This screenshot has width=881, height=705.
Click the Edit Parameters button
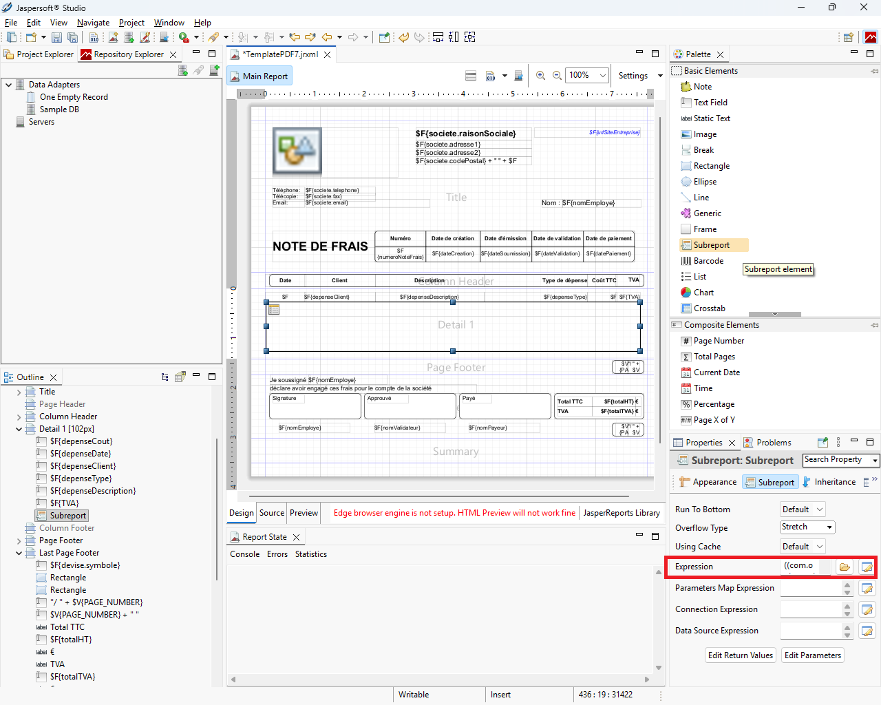click(x=813, y=655)
